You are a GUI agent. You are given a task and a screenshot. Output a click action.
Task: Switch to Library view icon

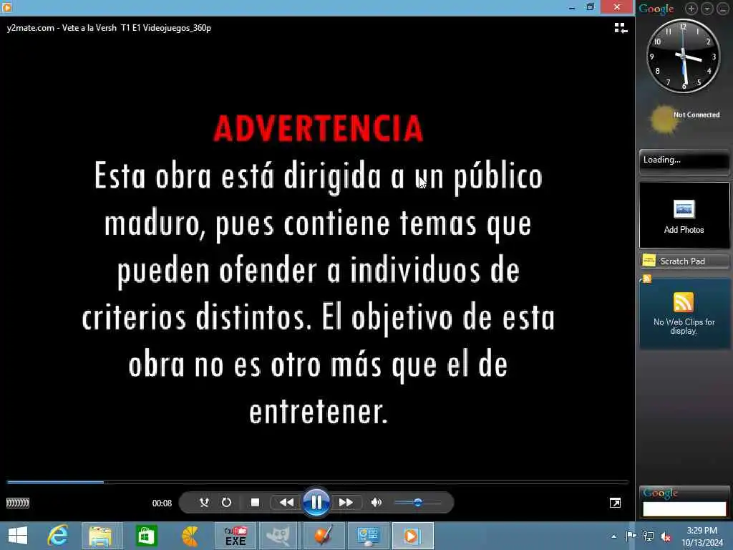coord(621,29)
